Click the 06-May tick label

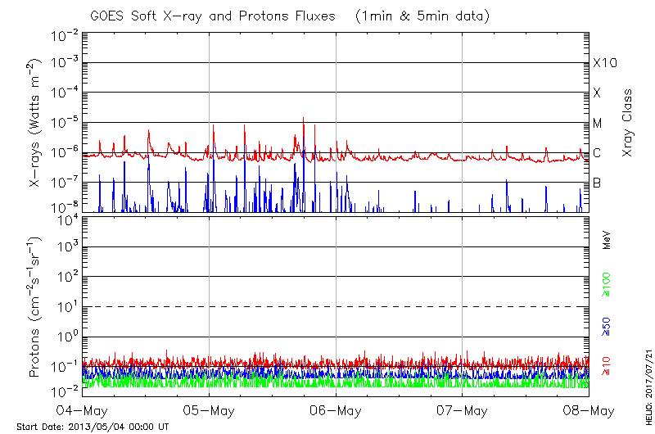tap(336, 409)
